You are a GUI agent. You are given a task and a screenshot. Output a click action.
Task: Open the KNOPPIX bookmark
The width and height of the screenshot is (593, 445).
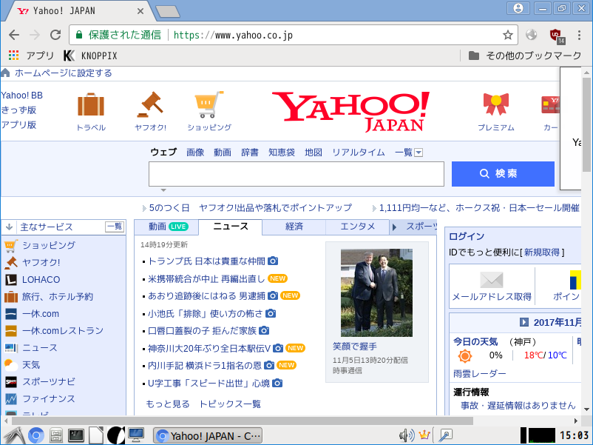(90, 56)
